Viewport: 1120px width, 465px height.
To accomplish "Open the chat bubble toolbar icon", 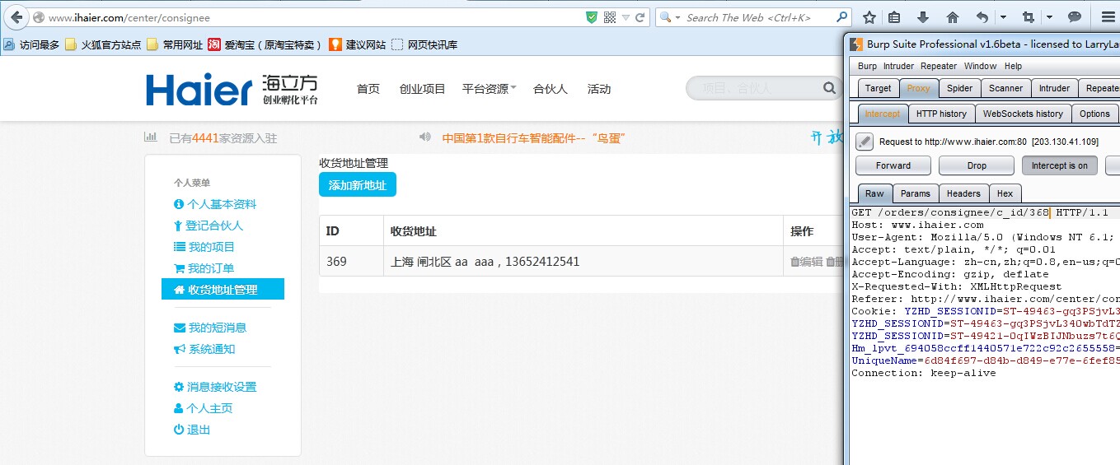I will point(1075,17).
